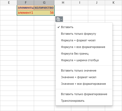This screenshot has width=122, height=111.
Task: Click the cell containing 'элемент1'
Action: pyautogui.click(x=26, y=13)
